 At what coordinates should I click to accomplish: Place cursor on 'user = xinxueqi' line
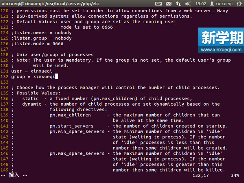(32, 71)
